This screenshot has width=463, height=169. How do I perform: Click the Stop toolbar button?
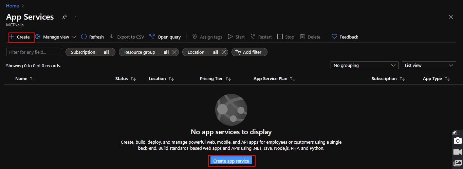(286, 37)
